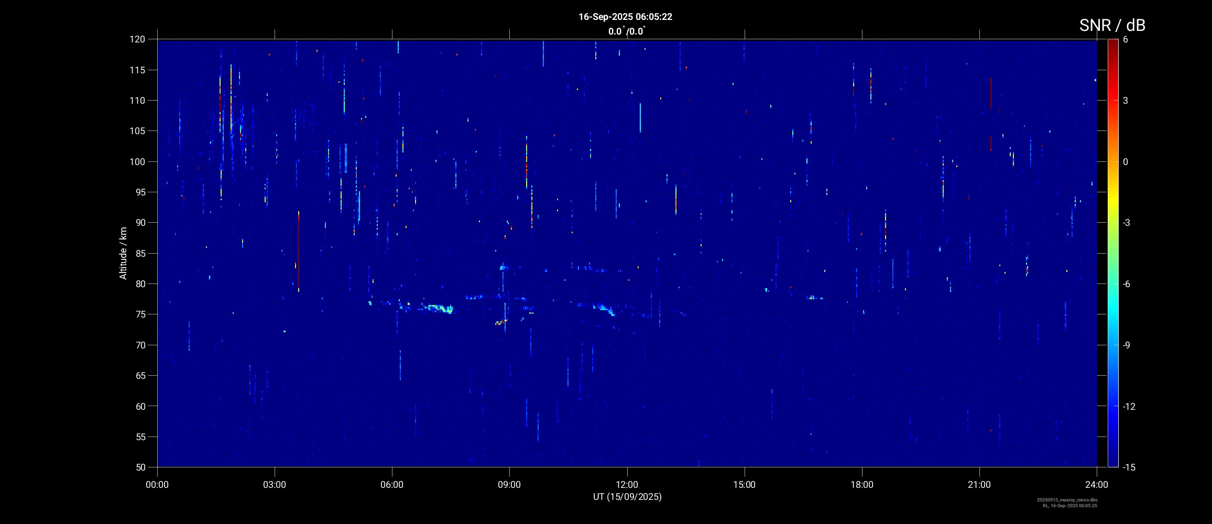1212x524 pixels.
Task: Click the SNR colorbar gradient strip
Action: pos(1112,253)
